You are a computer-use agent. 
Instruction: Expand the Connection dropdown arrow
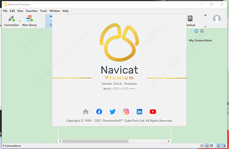(20, 21)
